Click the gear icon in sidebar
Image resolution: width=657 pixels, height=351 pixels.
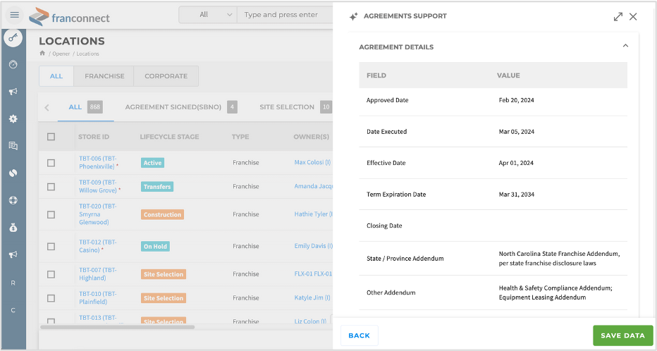13,119
